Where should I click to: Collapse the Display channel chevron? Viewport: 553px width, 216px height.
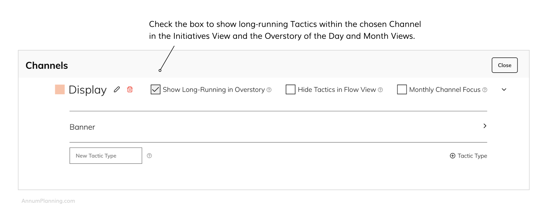[x=504, y=90]
